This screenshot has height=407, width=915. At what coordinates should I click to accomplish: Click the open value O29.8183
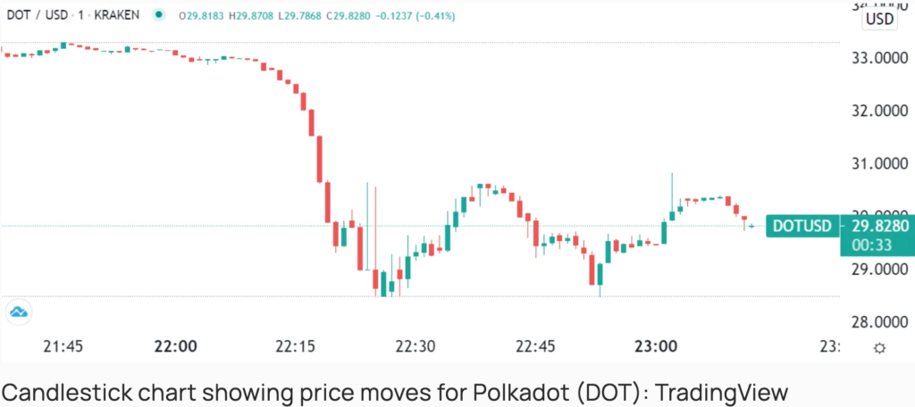point(203,16)
